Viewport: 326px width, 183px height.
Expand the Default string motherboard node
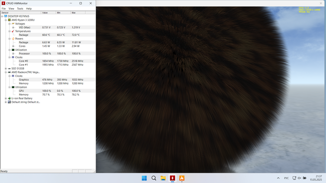pyautogui.click(x=6, y=102)
